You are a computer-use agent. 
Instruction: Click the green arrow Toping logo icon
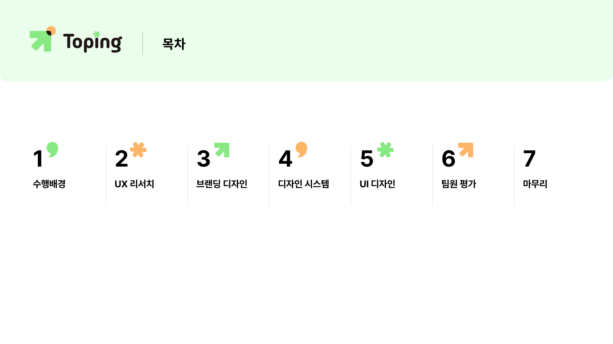coord(43,39)
